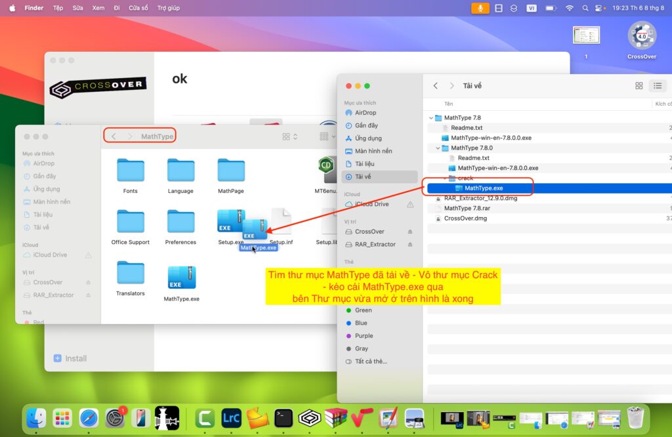Eject the RAR_Extractor volume in sidebar
The width and height of the screenshot is (672, 437).
410,245
